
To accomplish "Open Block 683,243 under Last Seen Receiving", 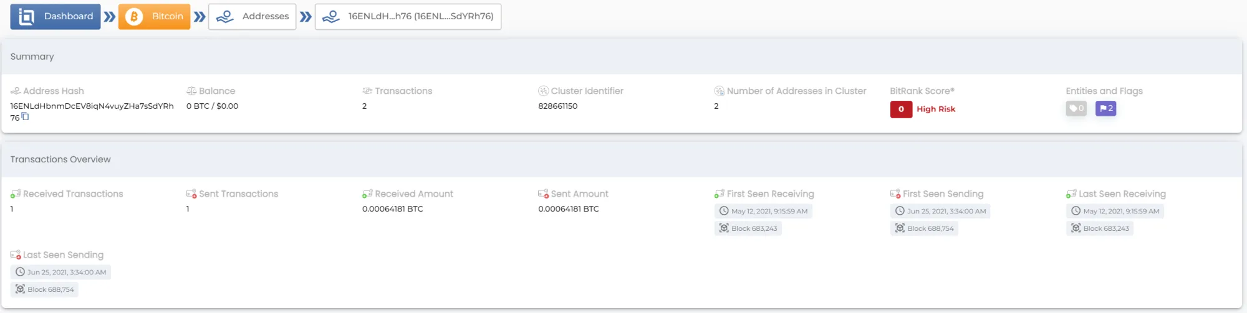I will 1100,228.
